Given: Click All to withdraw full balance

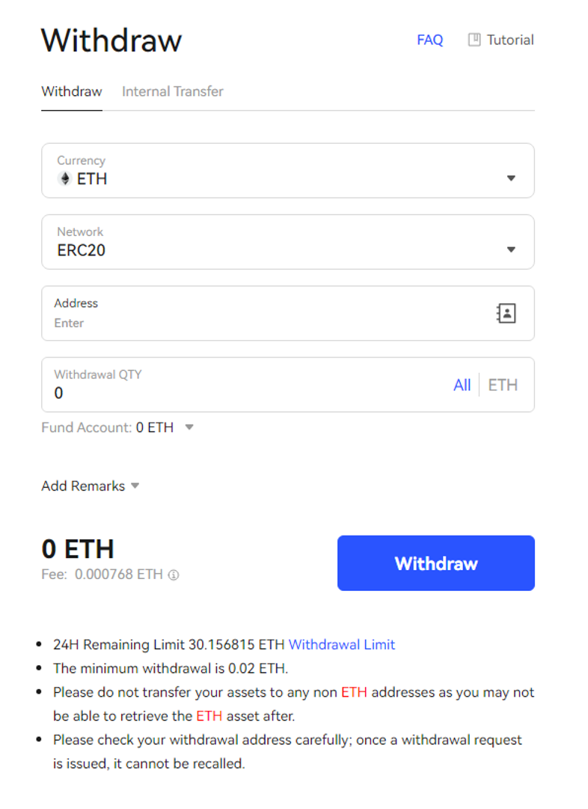Looking at the screenshot, I should (x=462, y=385).
